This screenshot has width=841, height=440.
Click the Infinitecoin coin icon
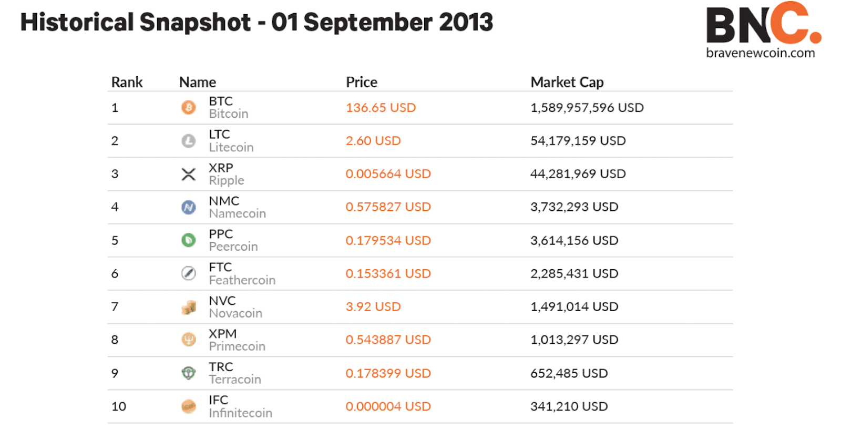tap(189, 406)
